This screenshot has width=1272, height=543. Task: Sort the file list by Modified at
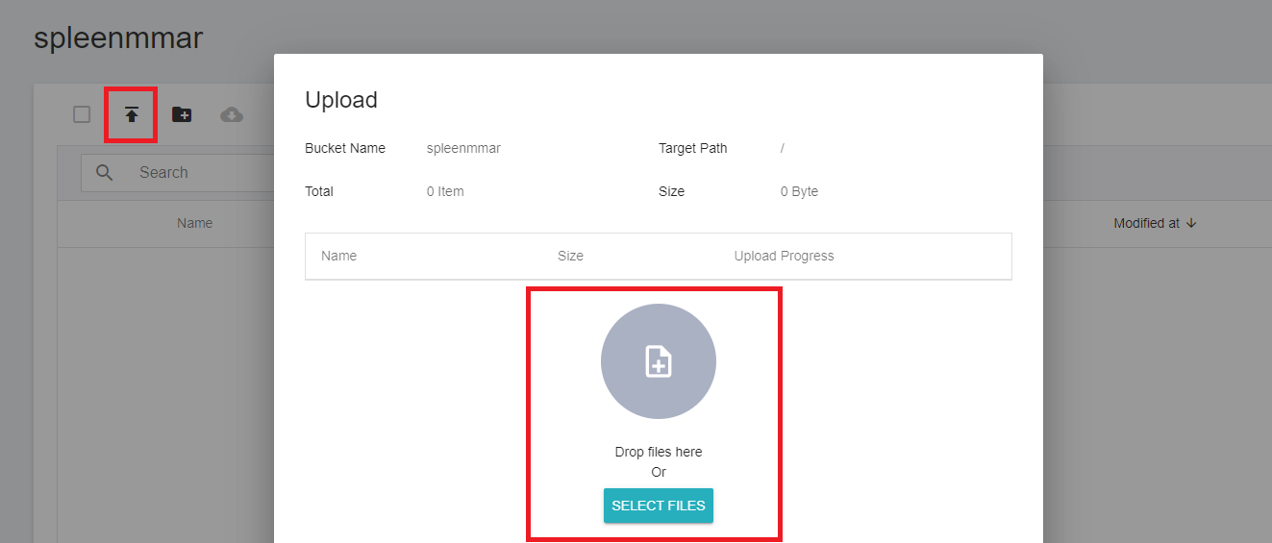(1146, 223)
